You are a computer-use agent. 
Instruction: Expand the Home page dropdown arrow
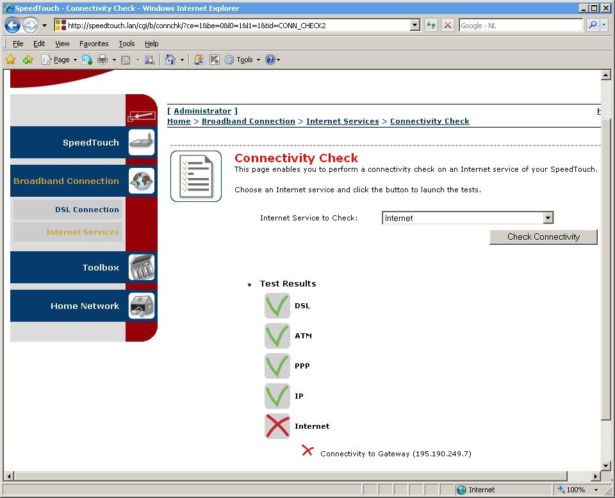pos(182,60)
